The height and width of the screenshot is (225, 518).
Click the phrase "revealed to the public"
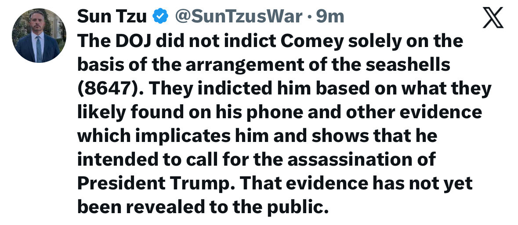tap(228, 207)
